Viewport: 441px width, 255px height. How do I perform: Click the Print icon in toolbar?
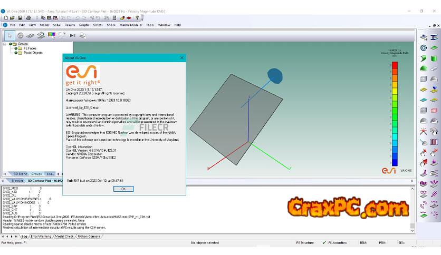[28, 18]
